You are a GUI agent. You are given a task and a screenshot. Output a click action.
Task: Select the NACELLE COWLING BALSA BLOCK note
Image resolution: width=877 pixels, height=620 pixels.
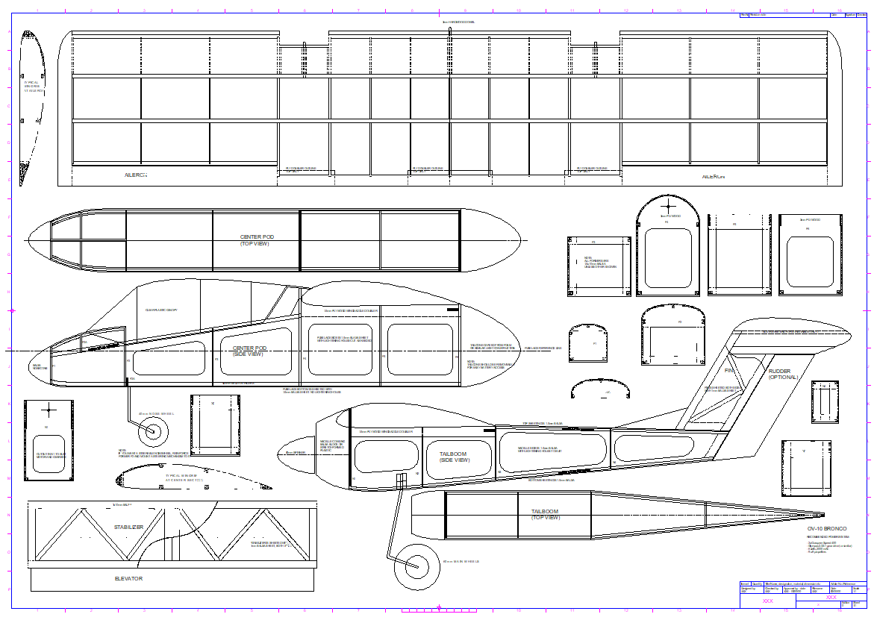click(x=332, y=445)
